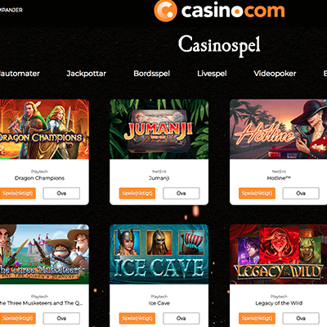The height and width of the screenshot is (327, 327).
Task: Click the Öva button under Jumanji
Action: click(x=181, y=193)
